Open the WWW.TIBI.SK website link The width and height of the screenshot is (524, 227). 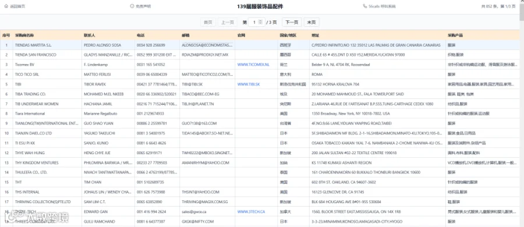pyautogui.click(x=249, y=84)
